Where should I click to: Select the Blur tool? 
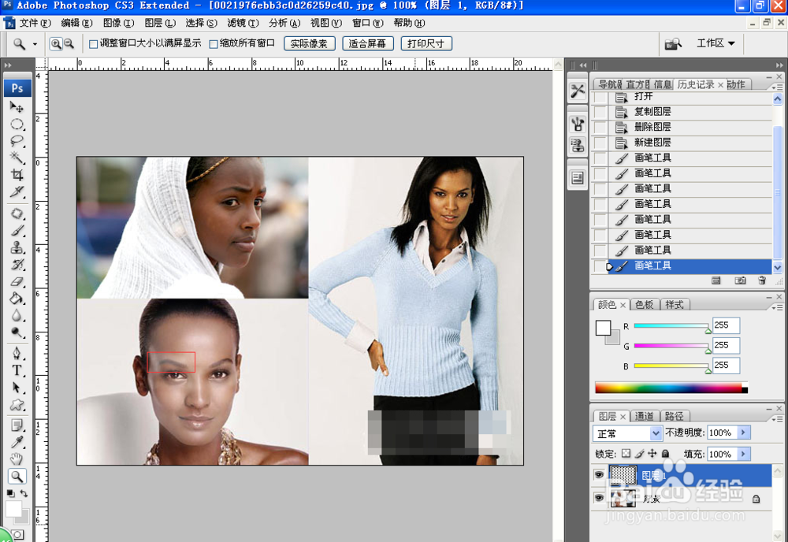point(17,315)
